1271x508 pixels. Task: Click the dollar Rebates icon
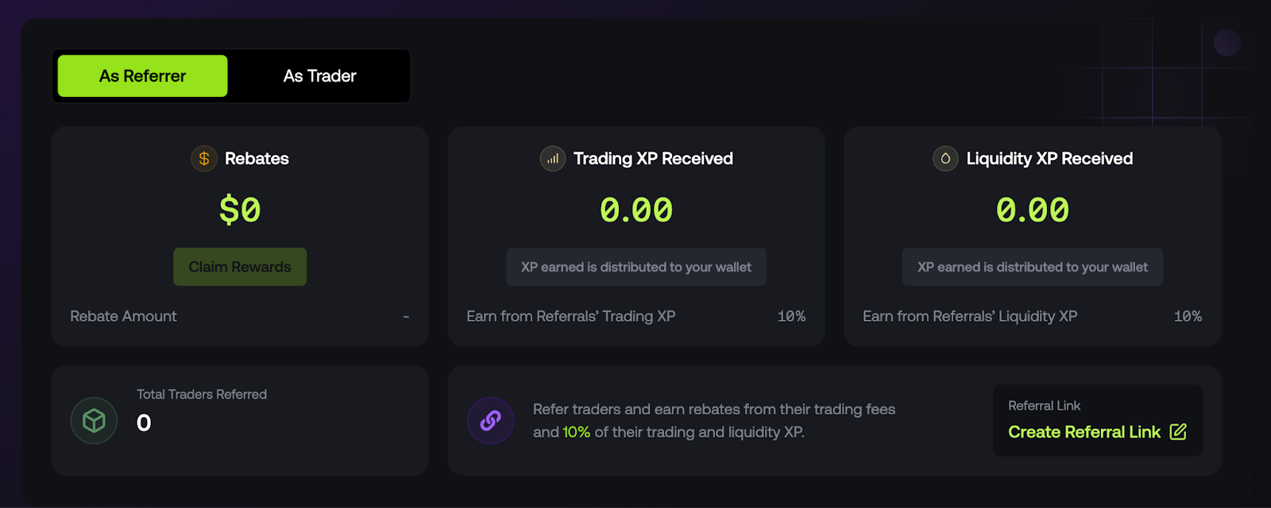(x=203, y=159)
